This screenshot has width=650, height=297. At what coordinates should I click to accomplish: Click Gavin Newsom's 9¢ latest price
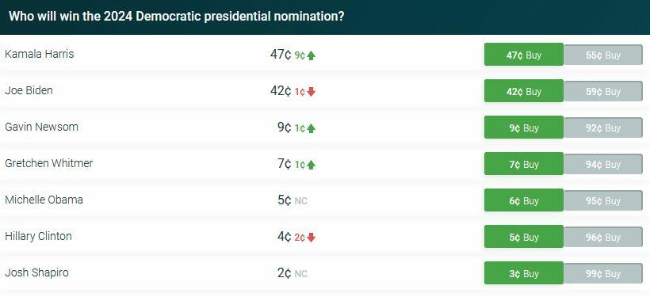(285, 128)
